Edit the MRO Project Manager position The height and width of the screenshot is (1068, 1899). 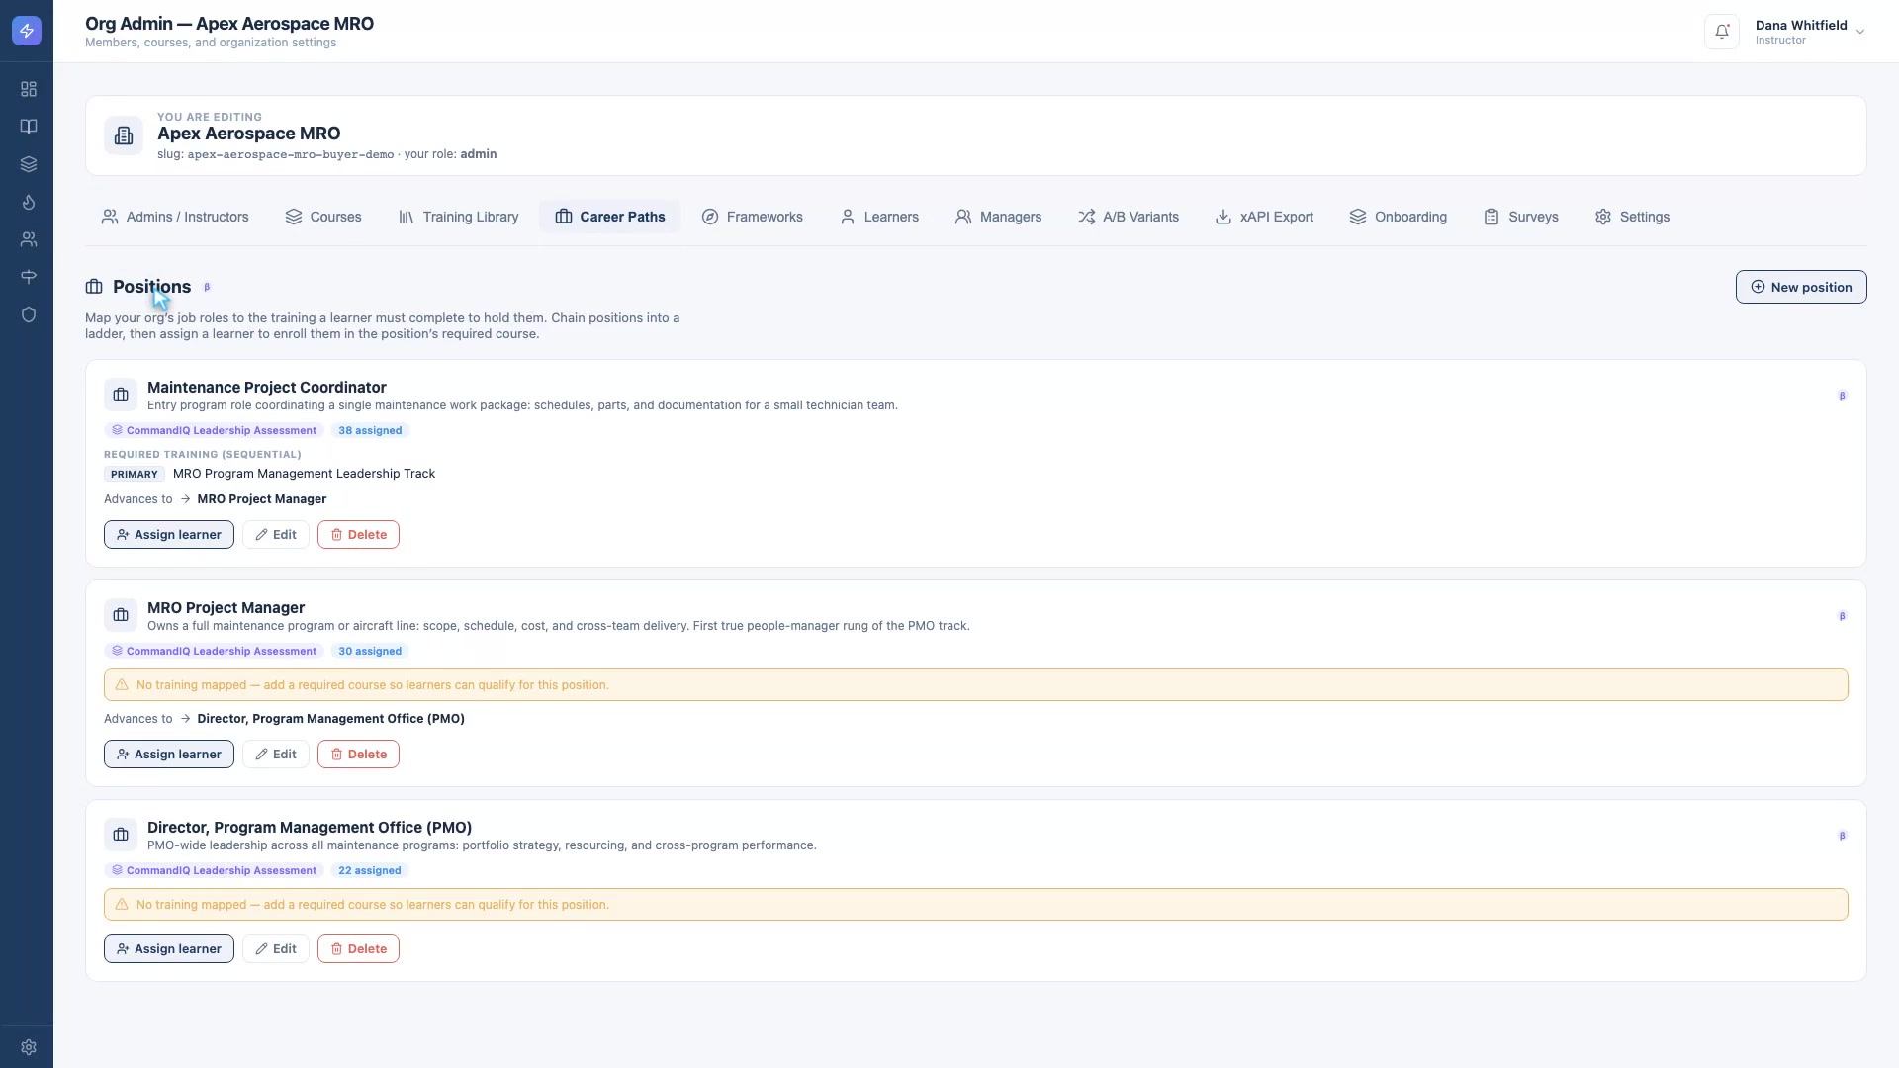[x=276, y=754]
